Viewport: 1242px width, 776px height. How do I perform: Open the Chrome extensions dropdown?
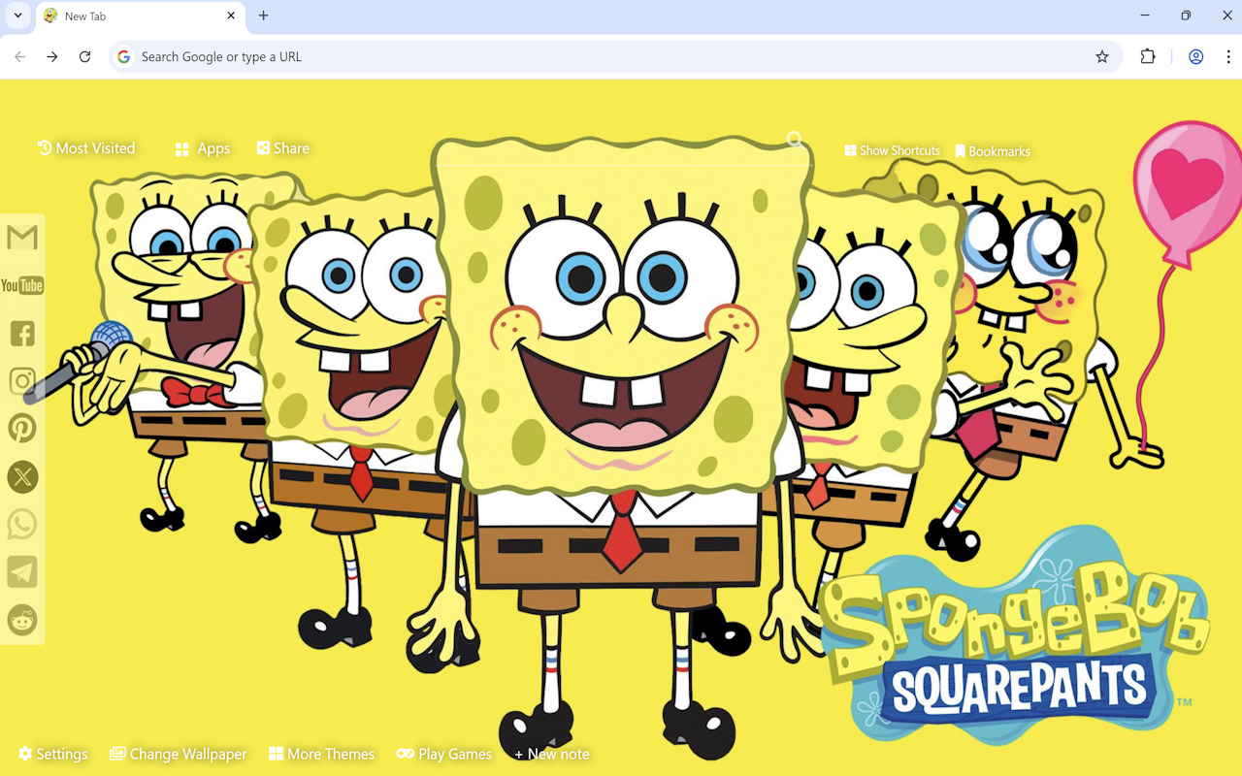[x=1148, y=56]
